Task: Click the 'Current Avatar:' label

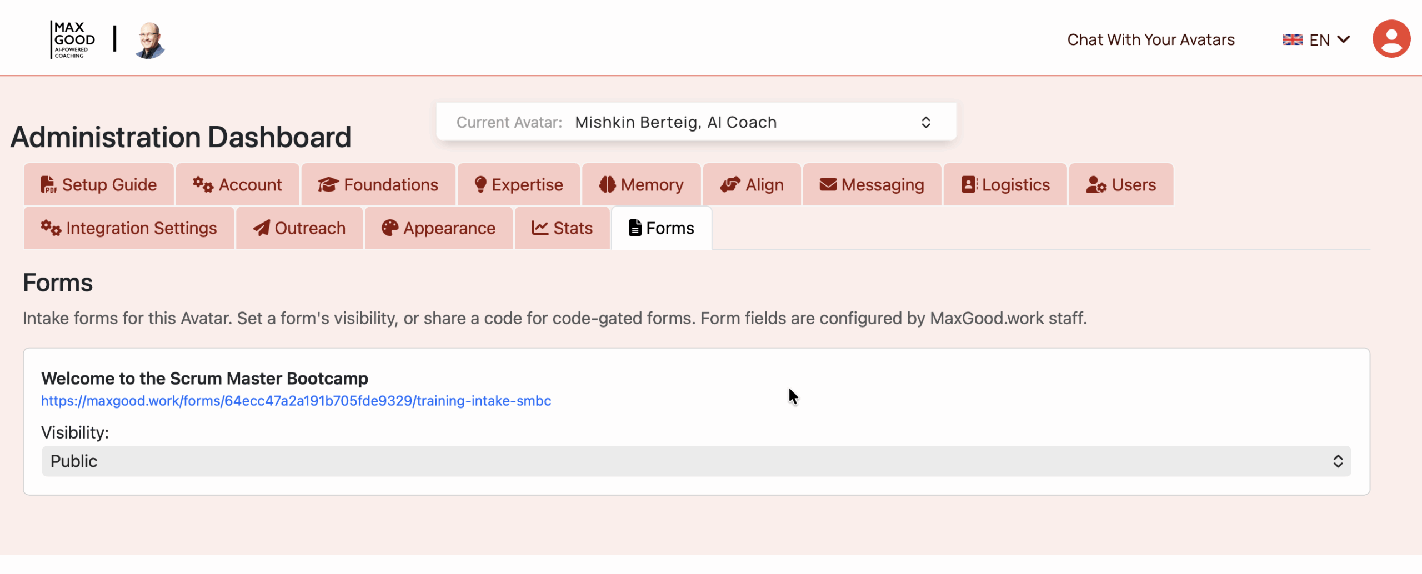Action: (509, 122)
